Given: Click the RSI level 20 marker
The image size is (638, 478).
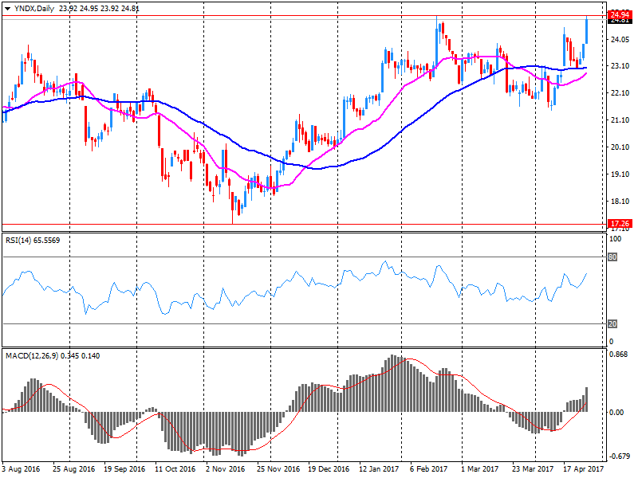Looking at the screenshot, I should point(612,324).
